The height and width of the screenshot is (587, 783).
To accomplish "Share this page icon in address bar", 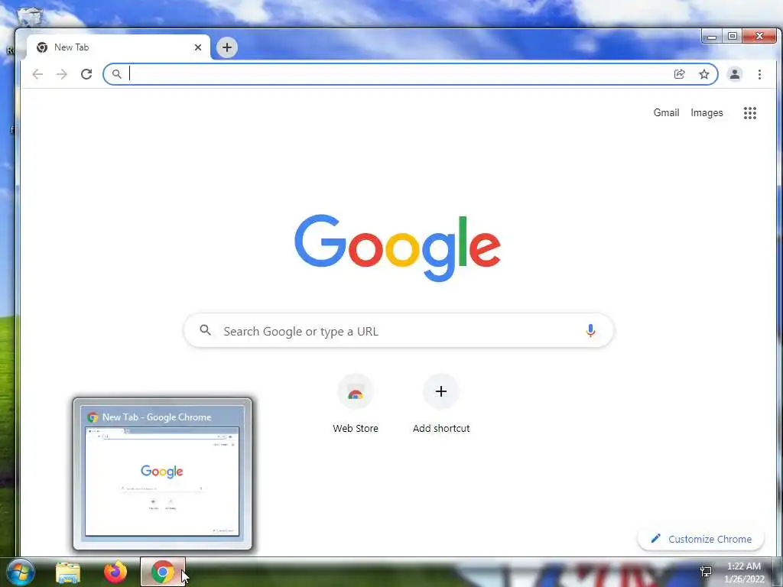I will point(679,74).
